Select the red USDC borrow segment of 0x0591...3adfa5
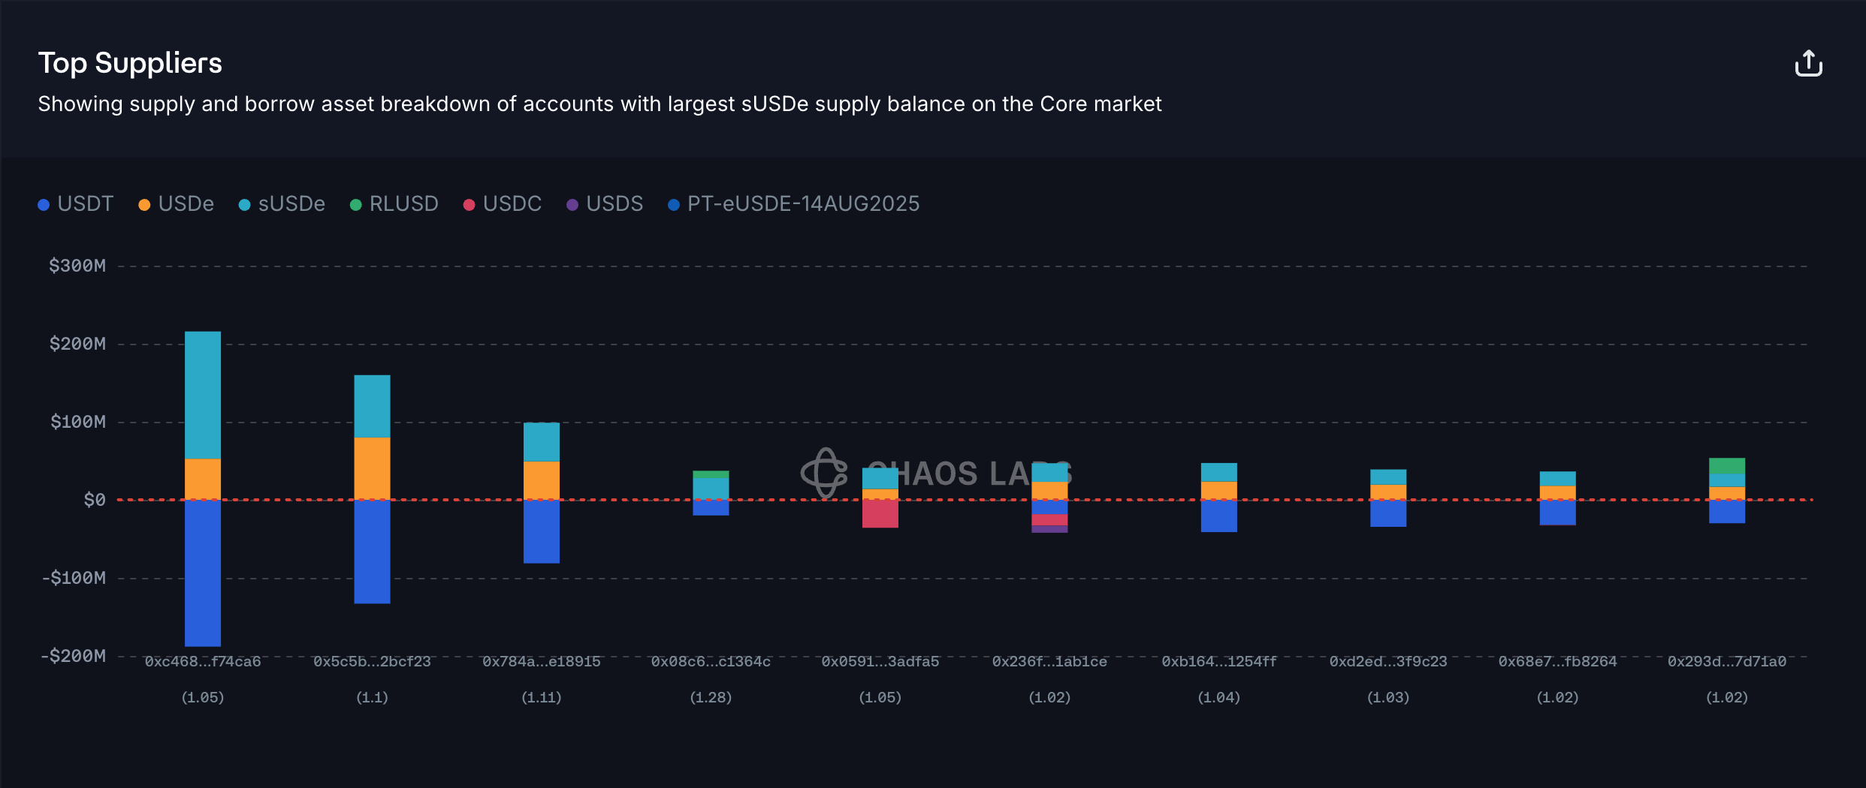Screen dimensions: 1866x788 pyautogui.click(x=880, y=514)
